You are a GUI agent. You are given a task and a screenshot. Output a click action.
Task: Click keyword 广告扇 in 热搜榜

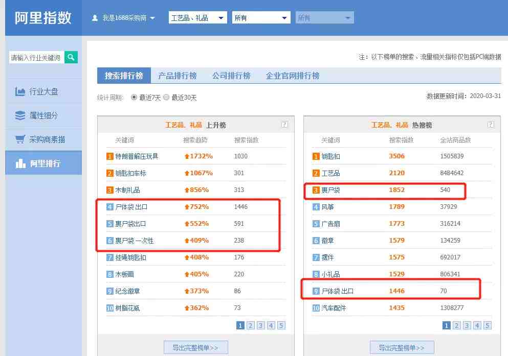click(x=330, y=224)
